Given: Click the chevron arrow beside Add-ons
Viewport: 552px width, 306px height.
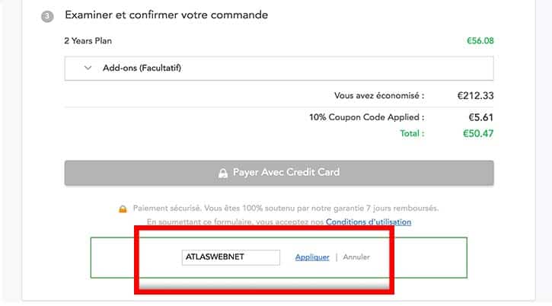Looking at the screenshot, I should (88, 68).
